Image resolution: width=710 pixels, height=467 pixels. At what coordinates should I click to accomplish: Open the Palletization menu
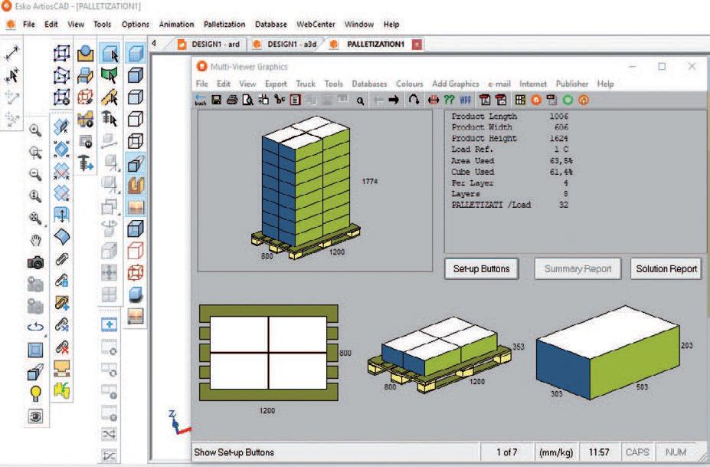pos(224,24)
